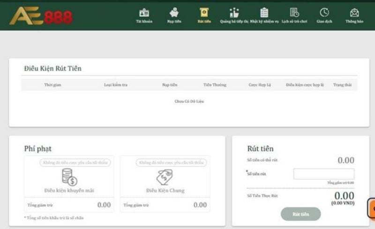Click the Nạp tiền piggy bank icon
375x229 pixels.
[174, 14]
